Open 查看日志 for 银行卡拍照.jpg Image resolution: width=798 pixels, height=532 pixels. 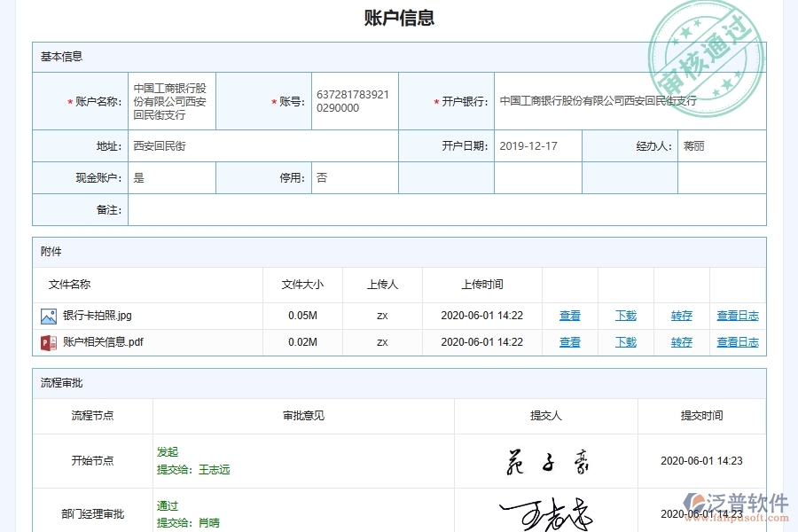738,315
